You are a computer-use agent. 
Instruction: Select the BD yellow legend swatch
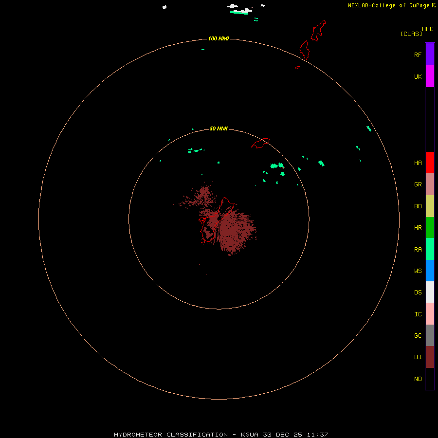430,206
